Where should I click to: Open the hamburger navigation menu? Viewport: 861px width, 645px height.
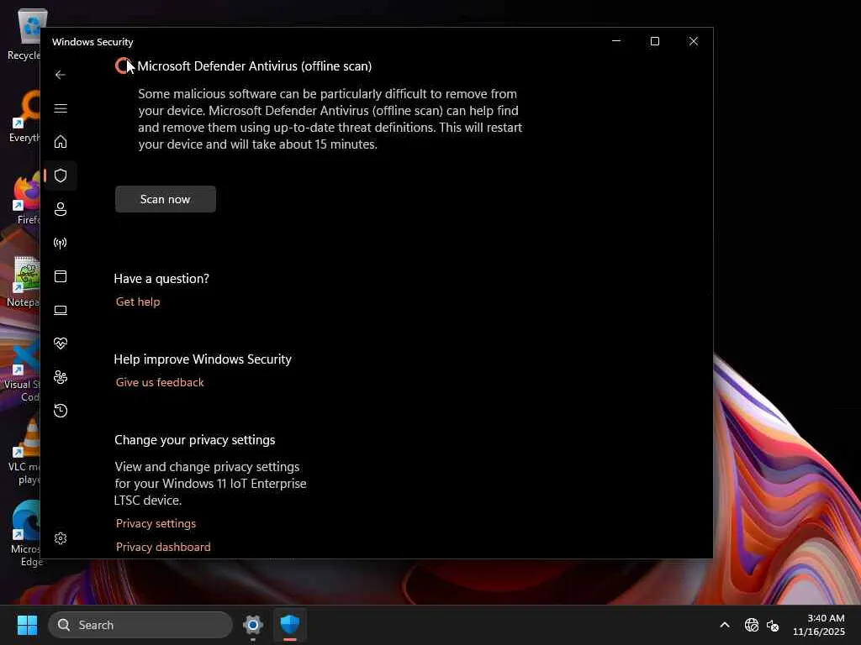61,108
